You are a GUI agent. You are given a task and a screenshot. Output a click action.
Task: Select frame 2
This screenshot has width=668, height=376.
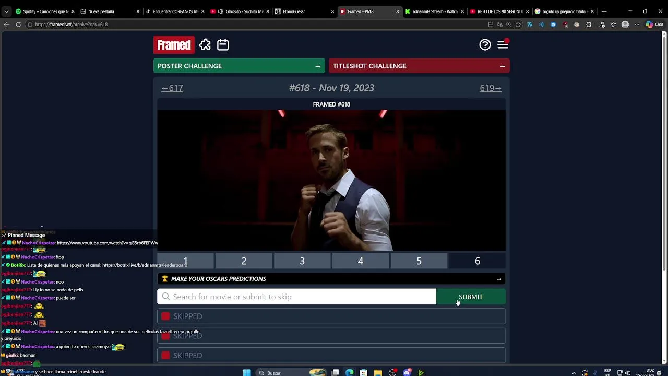tap(244, 261)
